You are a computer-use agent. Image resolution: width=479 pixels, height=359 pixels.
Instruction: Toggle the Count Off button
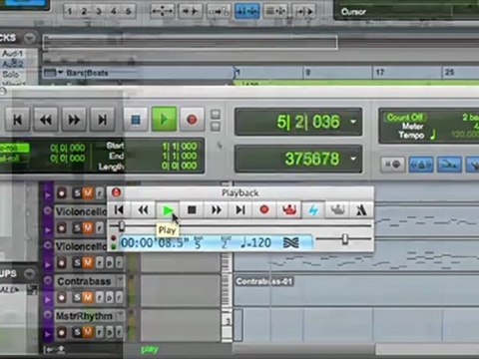pyautogui.click(x=405, y=118)
